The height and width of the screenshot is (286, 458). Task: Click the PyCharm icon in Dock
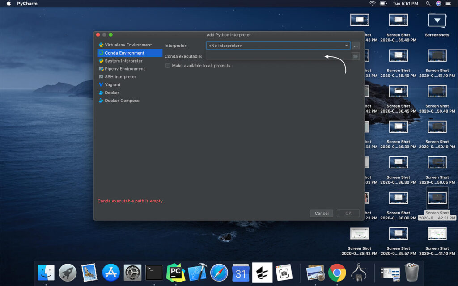pos(175,273)
